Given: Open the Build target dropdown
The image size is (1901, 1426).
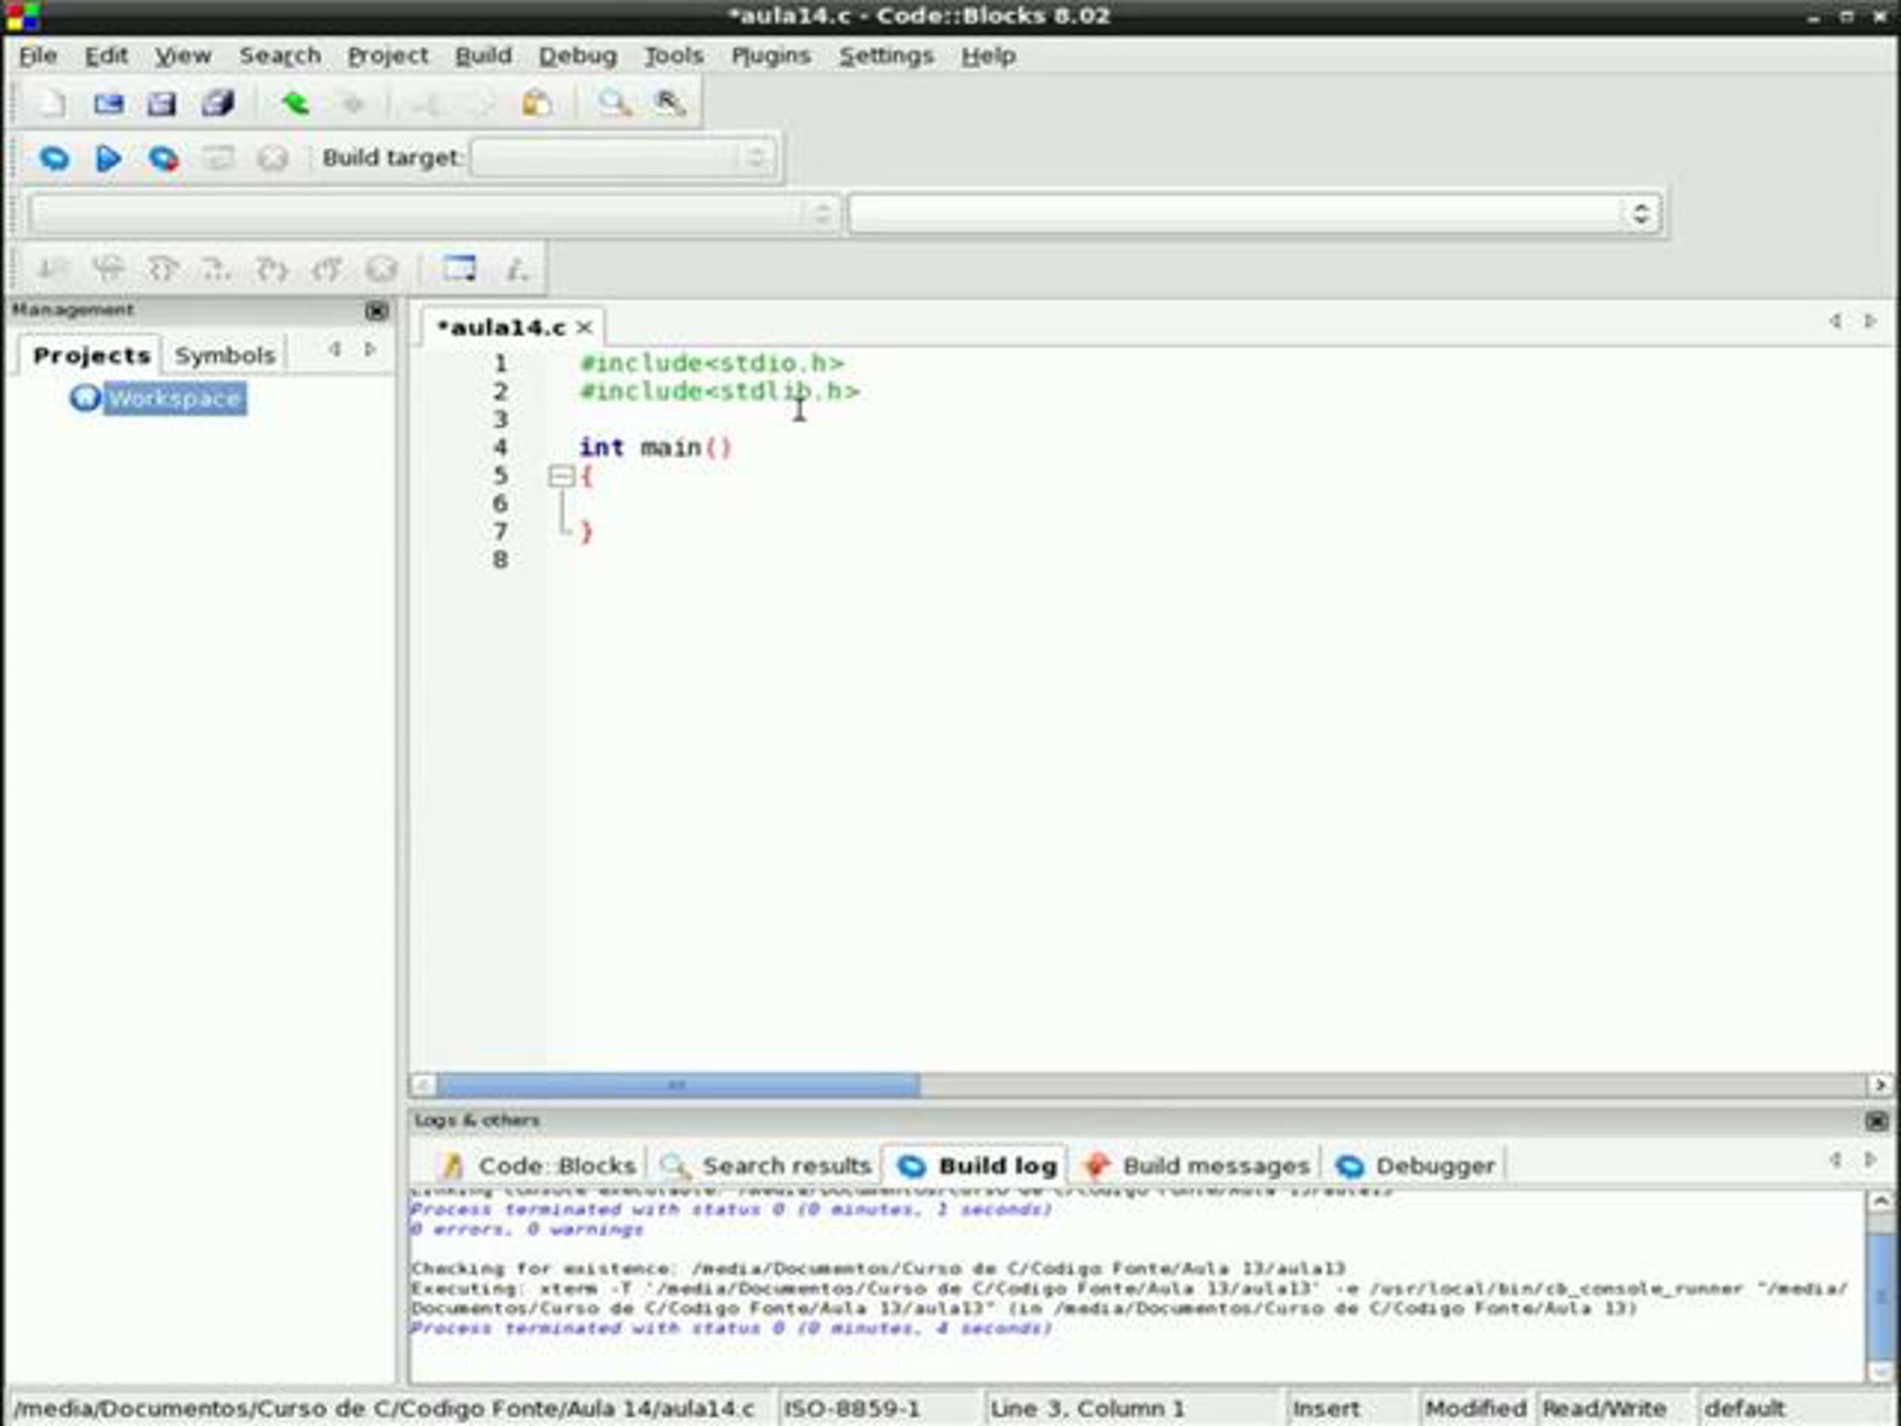Looking at the screenshot, I should 624,158.
